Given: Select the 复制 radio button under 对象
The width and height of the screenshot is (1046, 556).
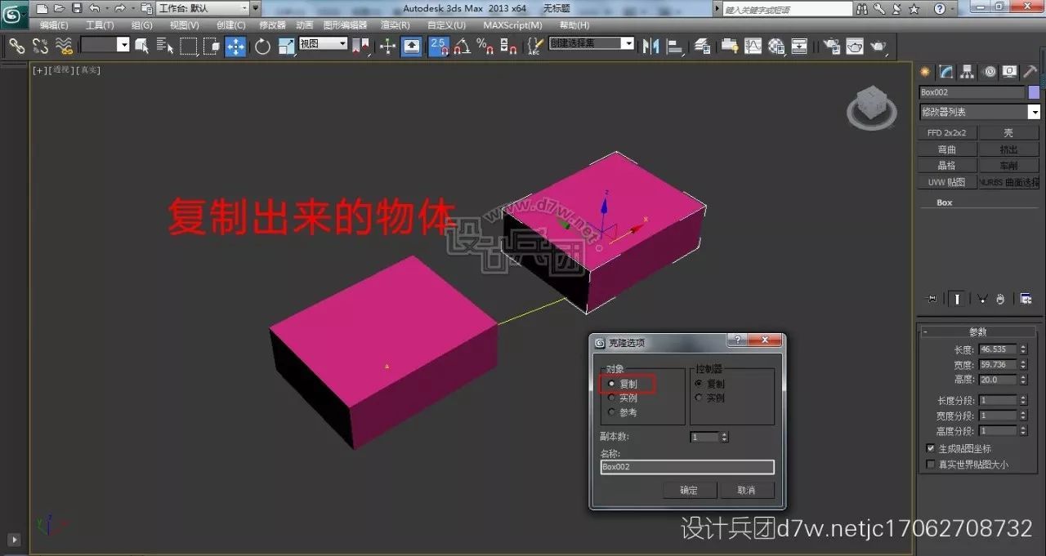Looking at the screenshot, I should tap(611, 384).
